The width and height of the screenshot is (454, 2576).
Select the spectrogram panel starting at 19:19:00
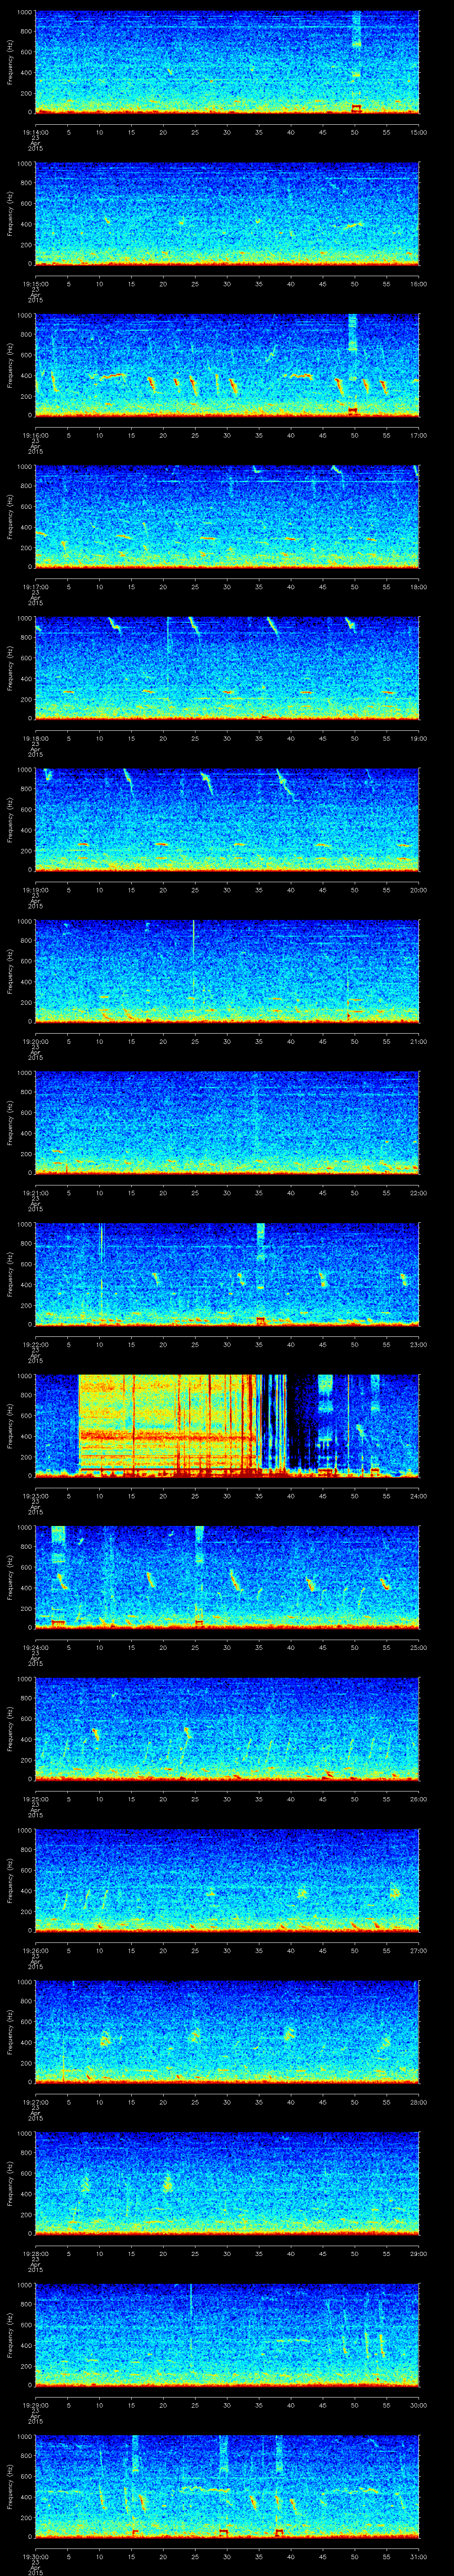[227, 819]
